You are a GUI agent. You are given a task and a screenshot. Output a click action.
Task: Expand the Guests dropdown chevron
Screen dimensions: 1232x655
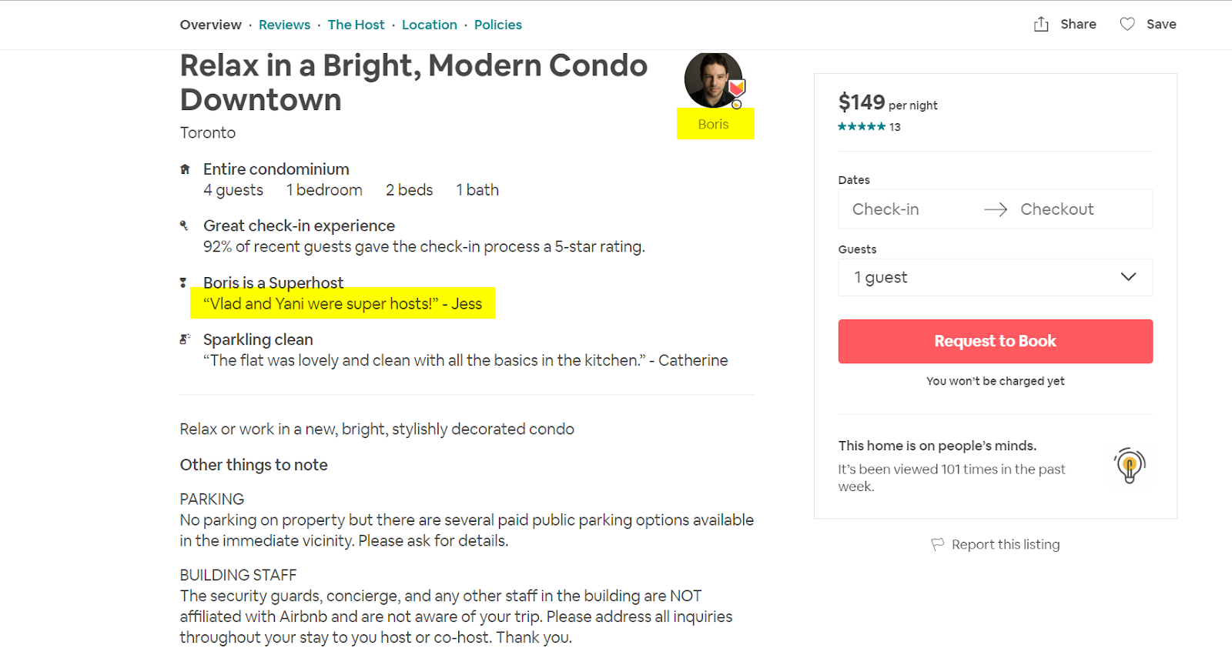click(1128, 277)
